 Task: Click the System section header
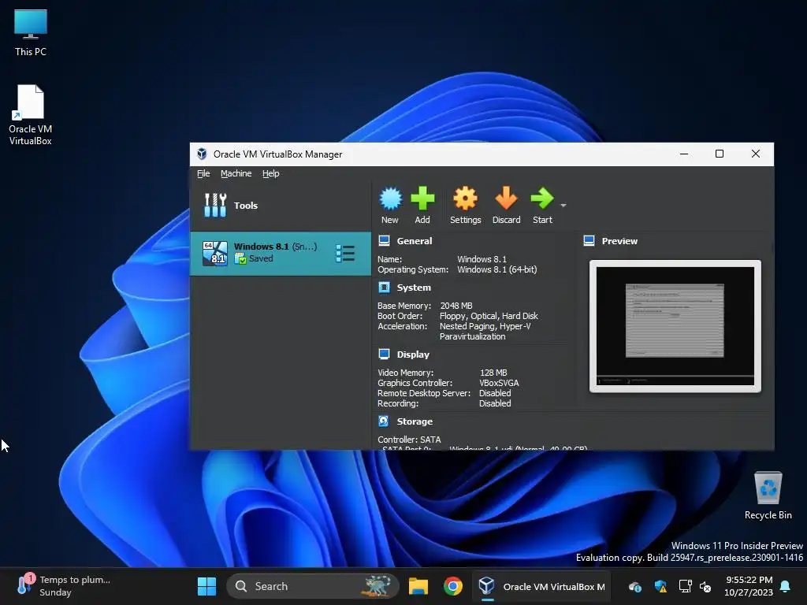click(x=414, y=288)
